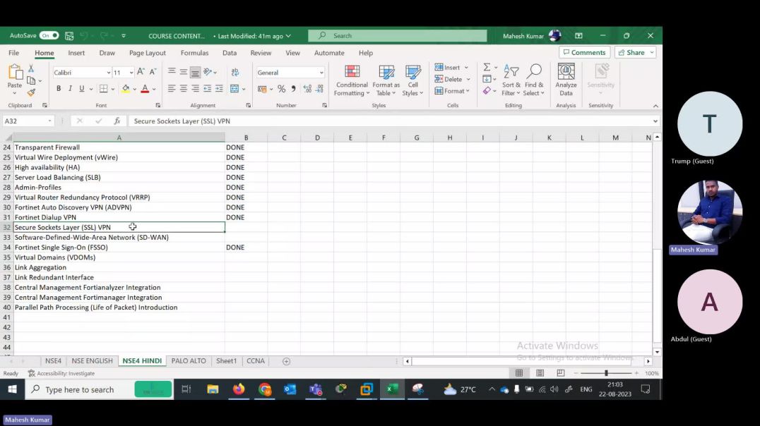Viewport: 760px width, 426px height.
Task: Switch to the Insert ribbon tab
Action: pyautogui.click(x=76, y=53)
